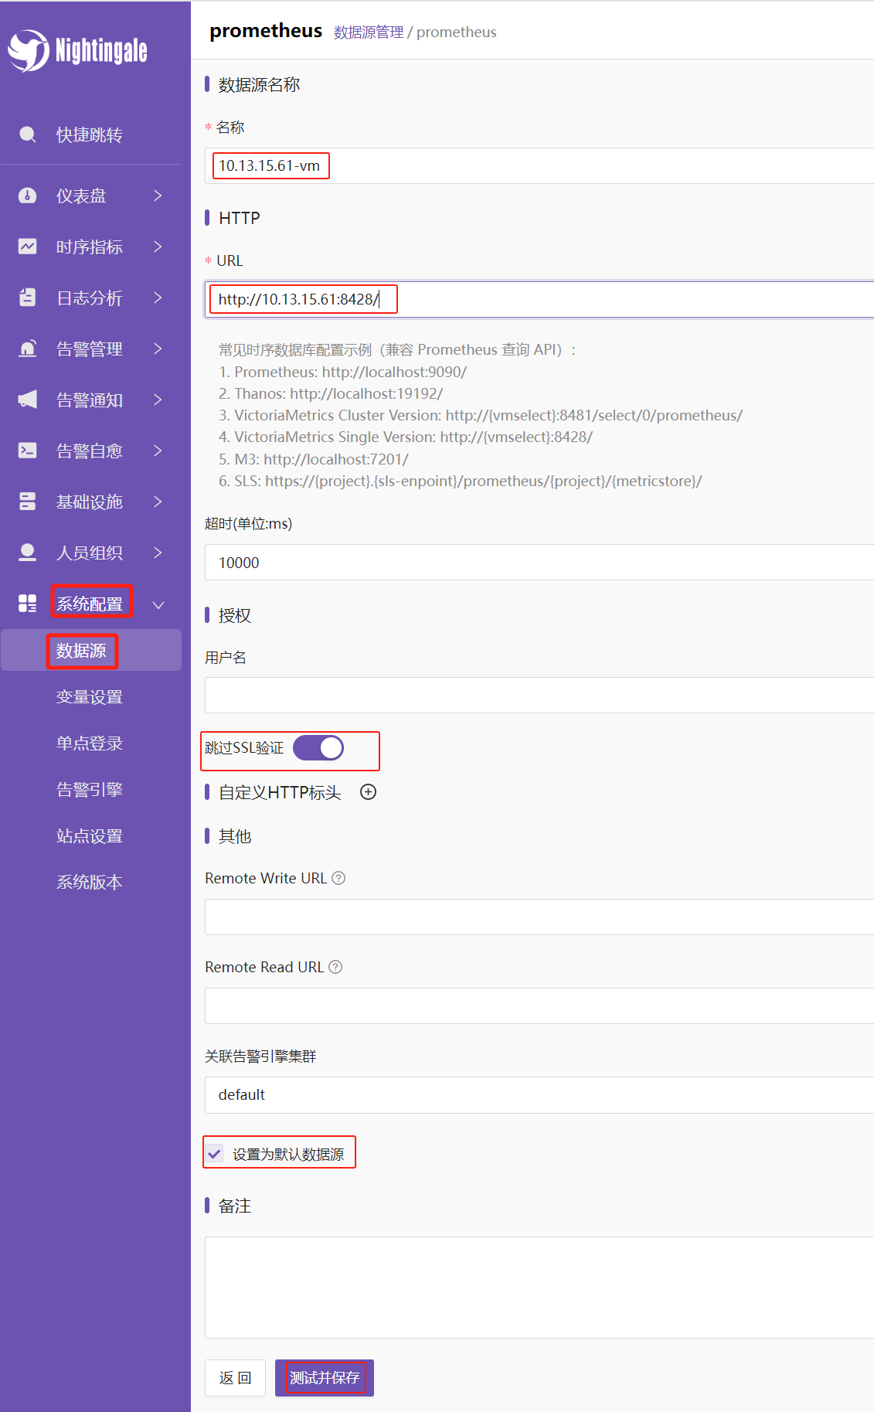Click the 数据源管理 breadcrumb link
The image size is (874, 1412).
[369, 32]
